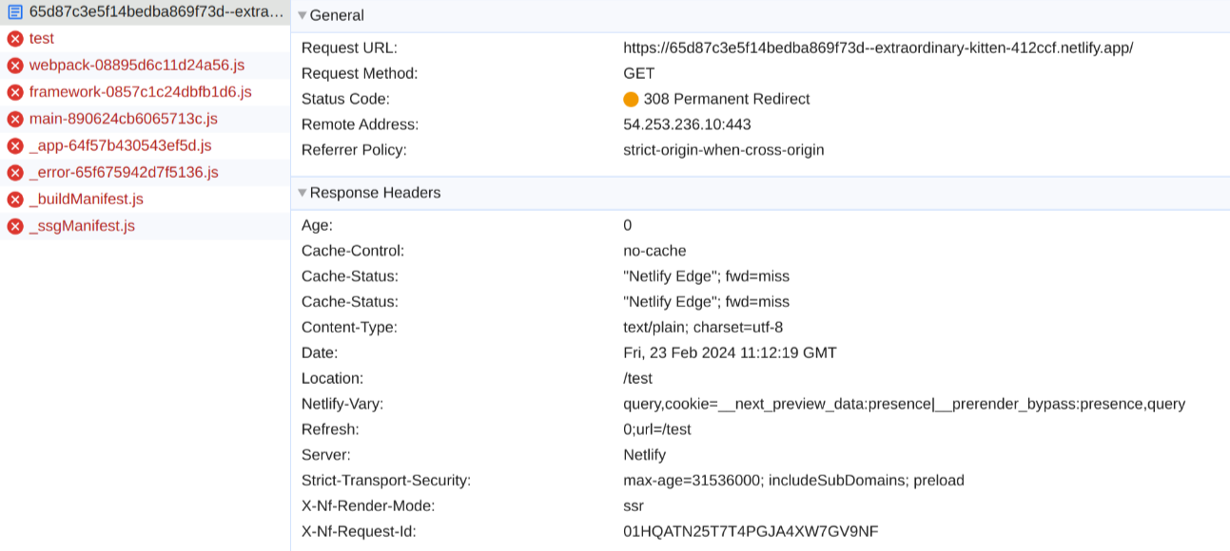The width and height of the screenshot is (1230, 551).
Task: Click the error icon beside _app-64f57b430543ef5d.js
Action: (x=15, y=146)
